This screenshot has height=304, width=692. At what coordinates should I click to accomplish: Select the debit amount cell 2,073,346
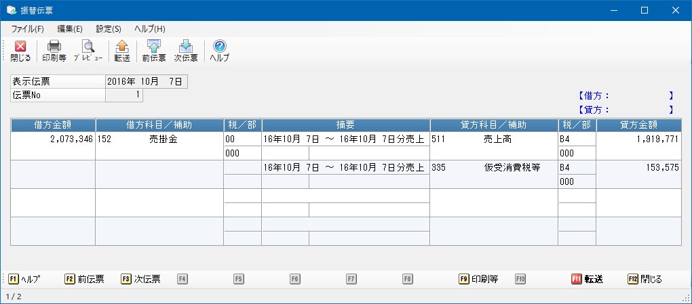pos(53,139)
